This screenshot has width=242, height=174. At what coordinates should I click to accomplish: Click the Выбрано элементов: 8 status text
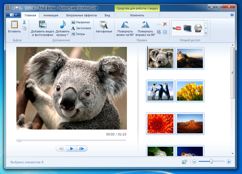pyautogui.click(x=27, y=162)
